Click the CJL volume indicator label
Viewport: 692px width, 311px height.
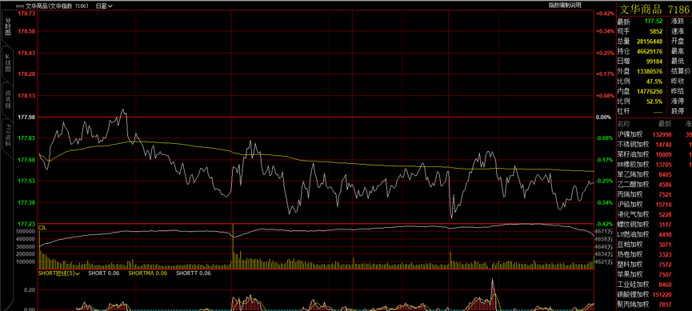tap(42, 227)
